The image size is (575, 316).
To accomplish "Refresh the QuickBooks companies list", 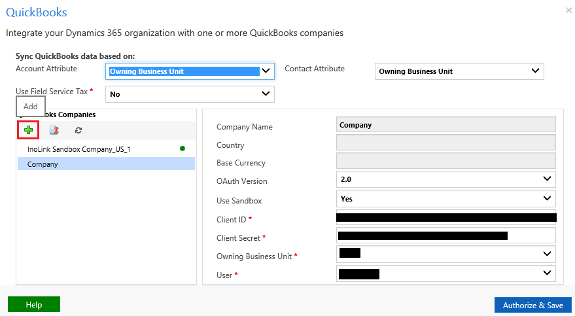I will click(78, 130).
